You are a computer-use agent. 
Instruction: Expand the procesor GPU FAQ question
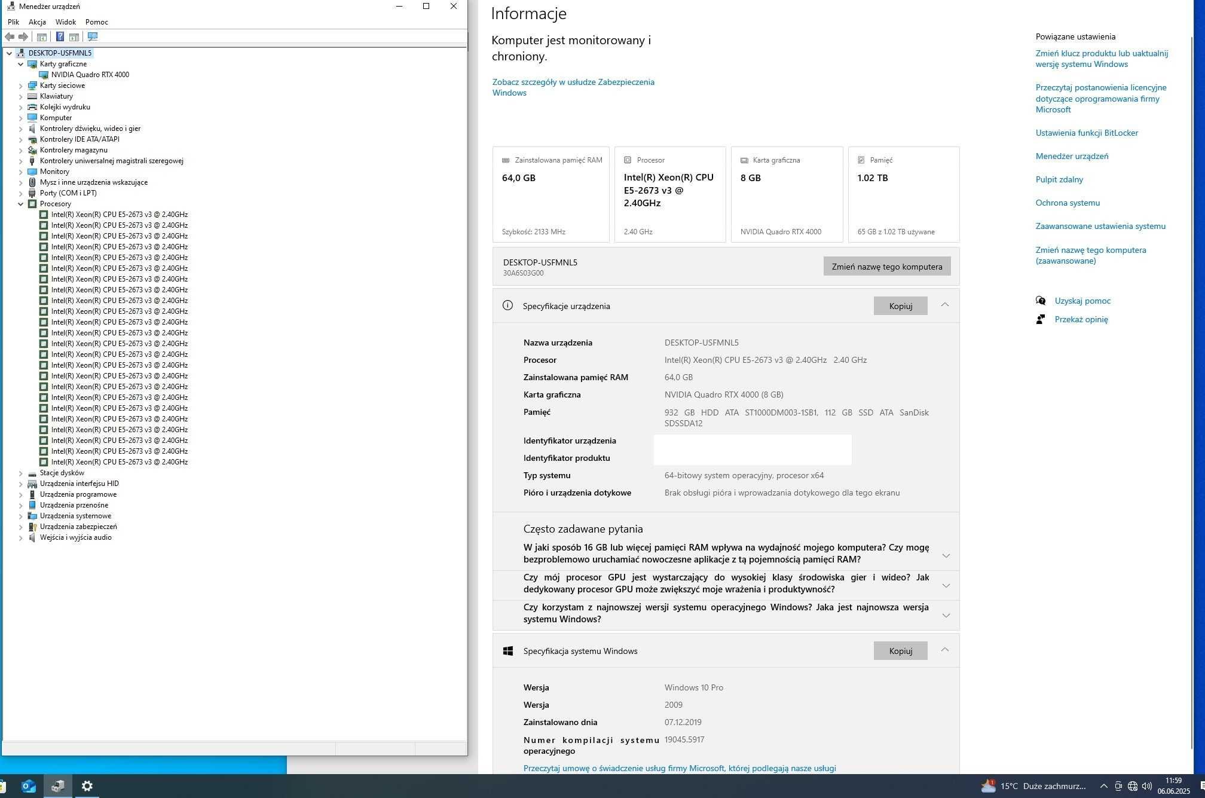point(946,586)
